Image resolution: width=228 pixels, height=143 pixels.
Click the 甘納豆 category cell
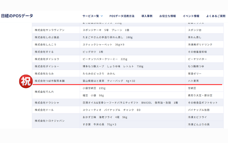point(204,88)
